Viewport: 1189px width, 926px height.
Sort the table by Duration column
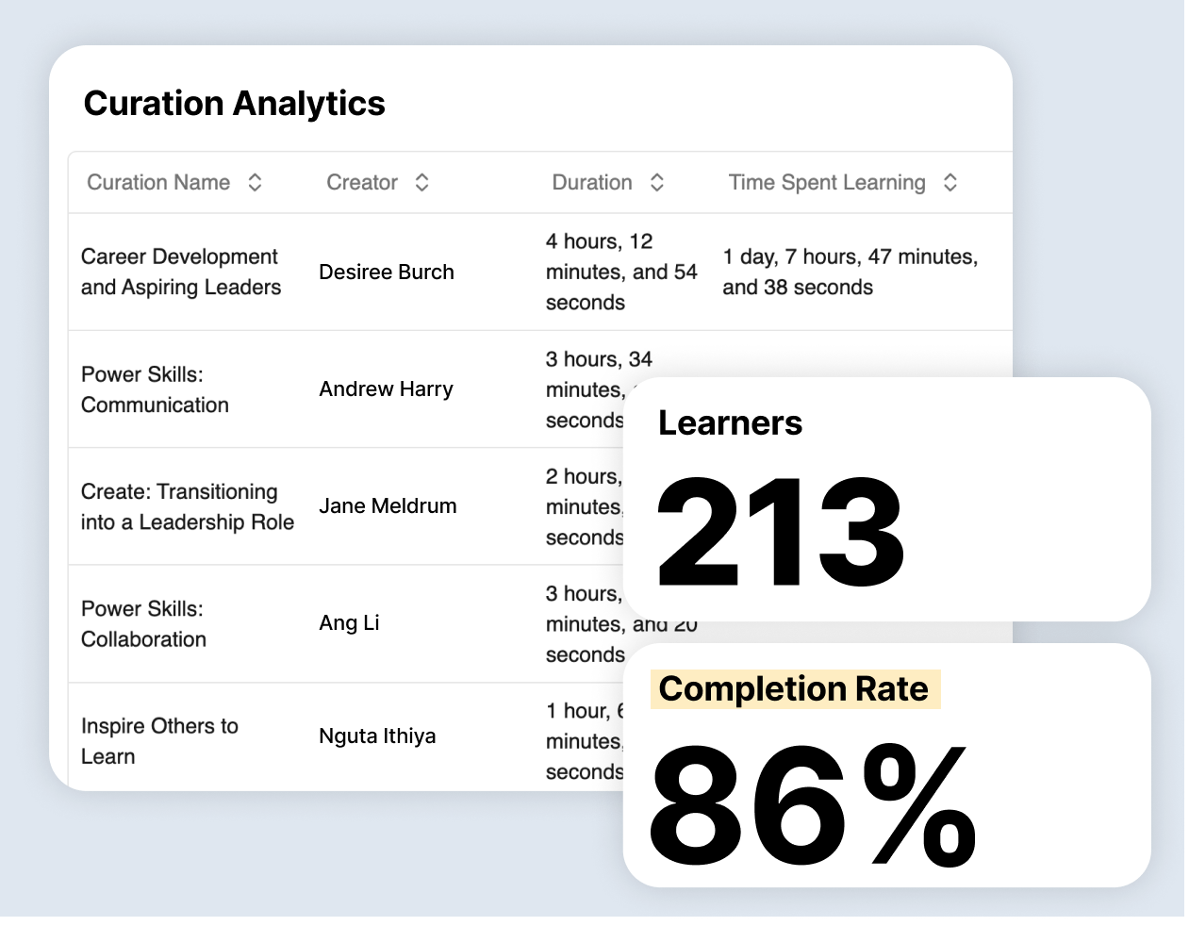point(593,182)
